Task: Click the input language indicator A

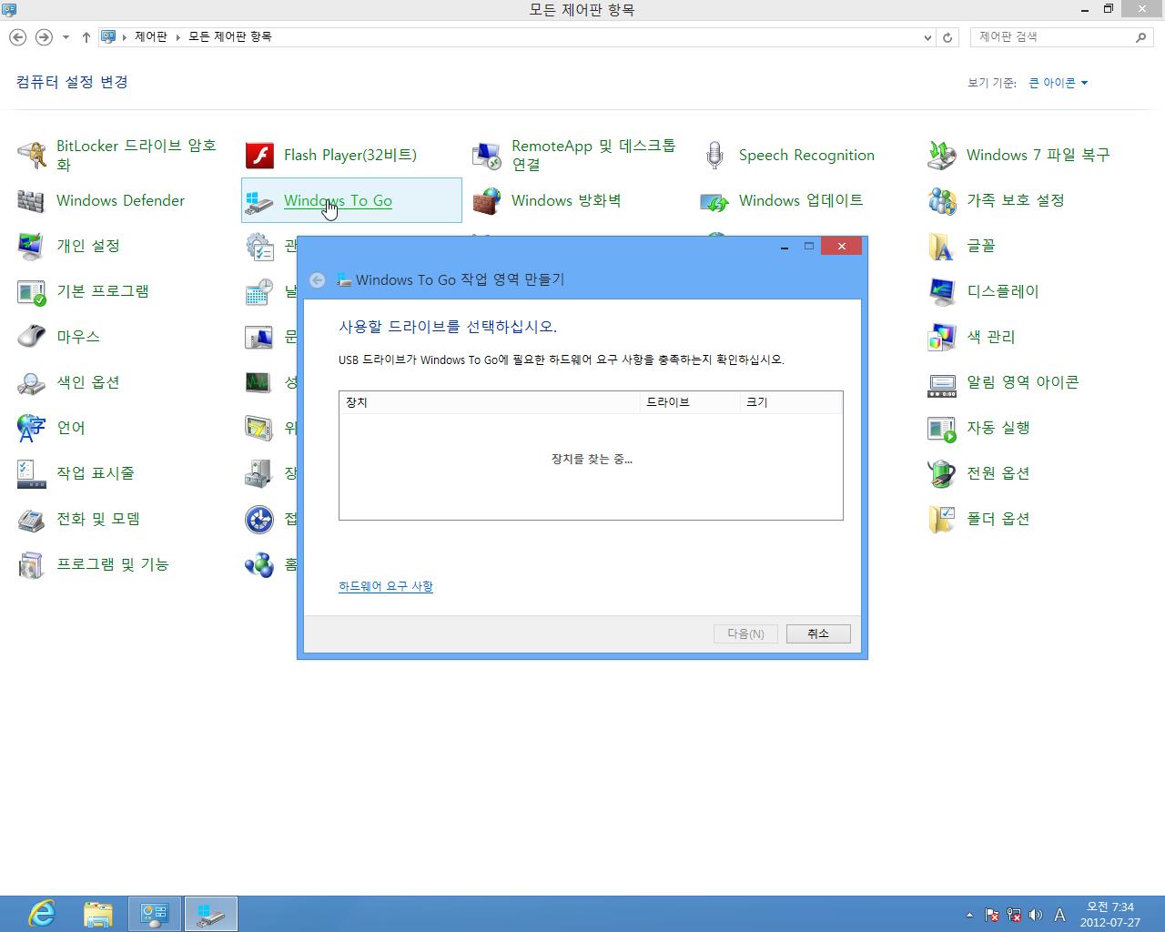Action: pos(1059,916)
